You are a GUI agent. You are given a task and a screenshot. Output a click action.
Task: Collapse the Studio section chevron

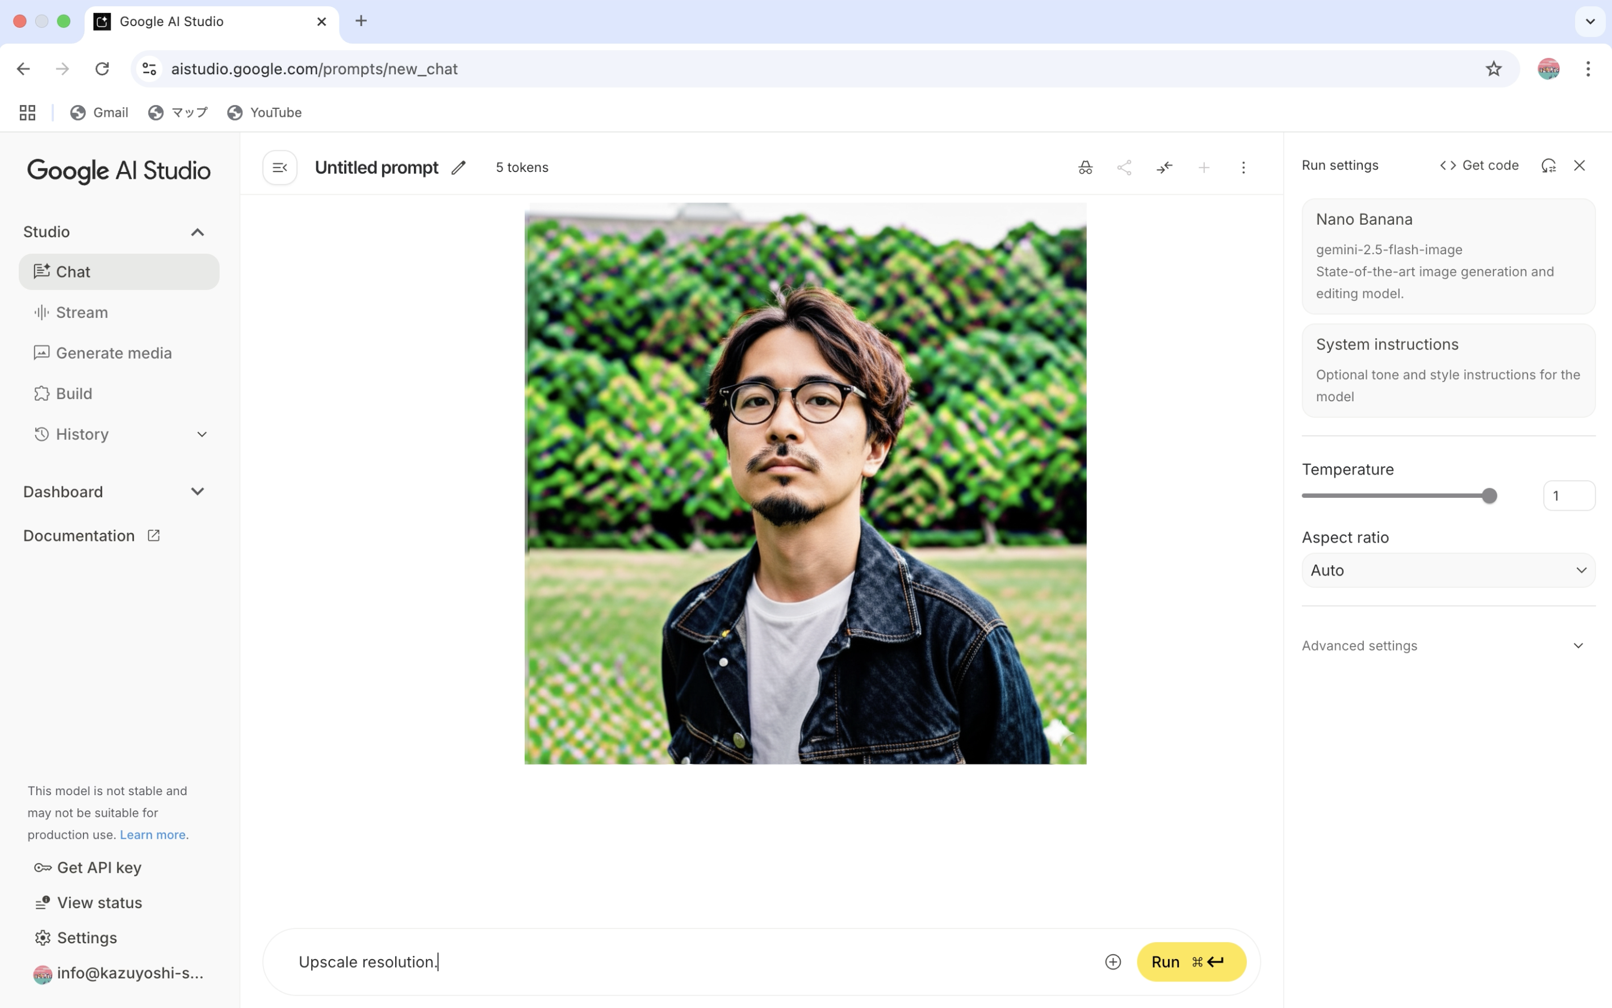tap(198, 232)
